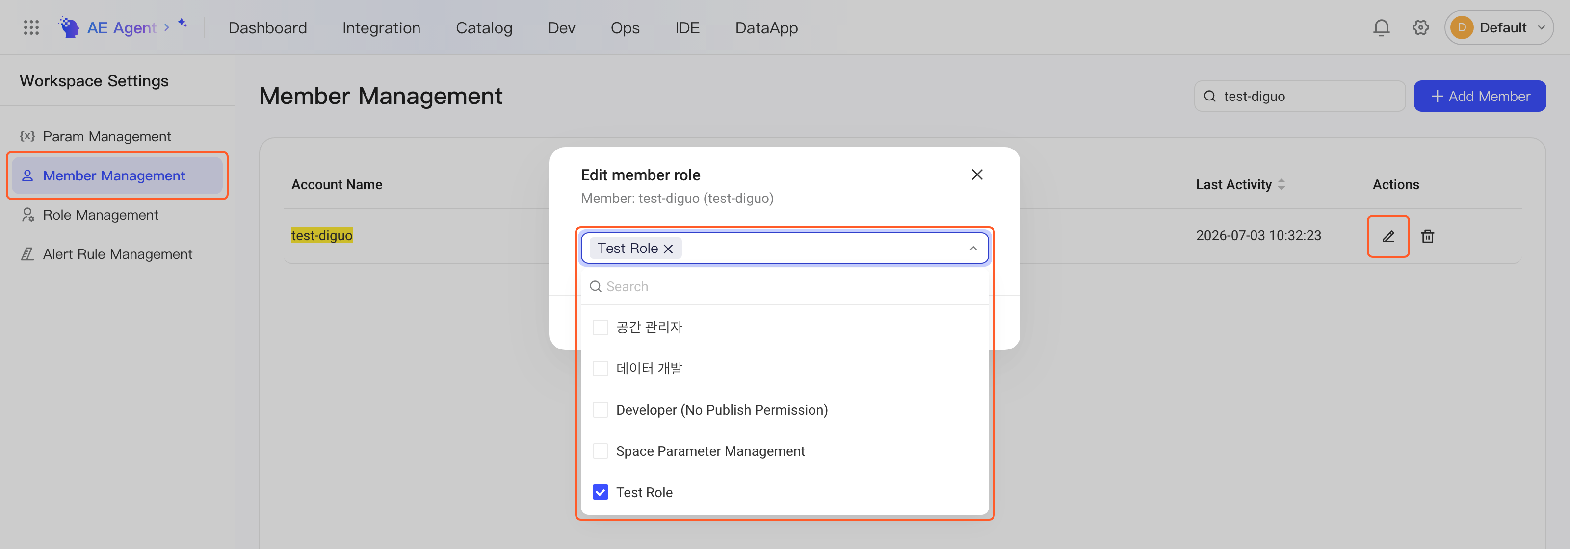Open the Integration menu
The image size is (1570, 549).
pyautogui.click(x=381, y=27)
